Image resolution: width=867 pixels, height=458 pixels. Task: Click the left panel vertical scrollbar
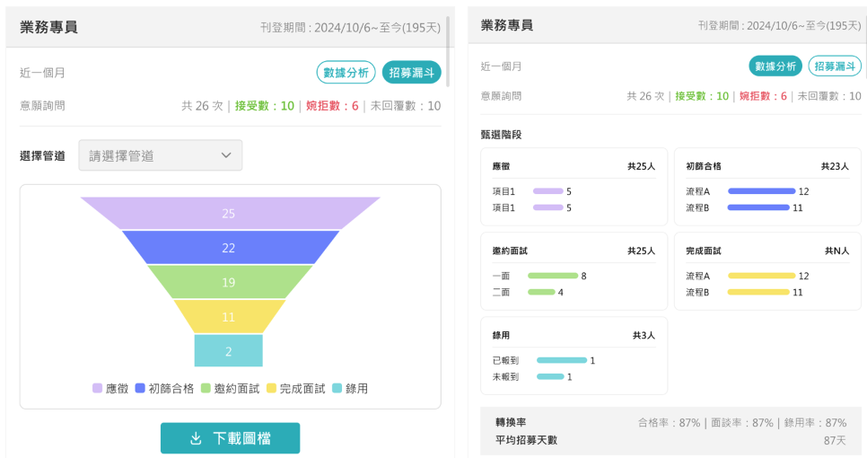pos(447,51)
